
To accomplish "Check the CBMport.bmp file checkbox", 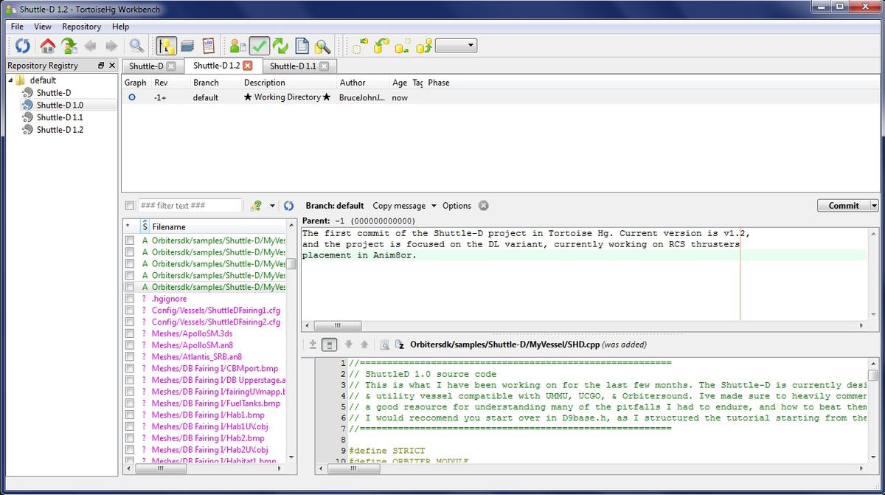I will coord(130,368).
